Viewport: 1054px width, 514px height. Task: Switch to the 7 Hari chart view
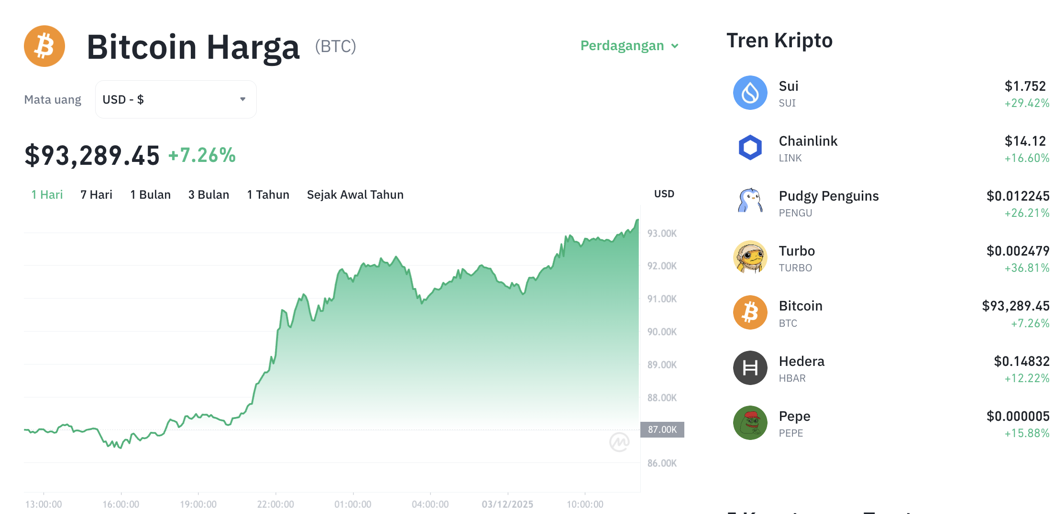tap(96, 194)
